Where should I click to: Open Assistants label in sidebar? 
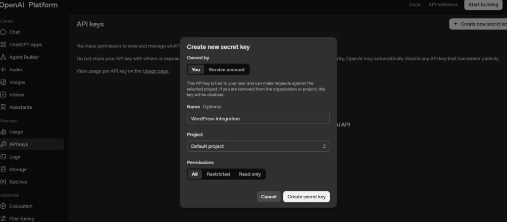pos(21,107)
